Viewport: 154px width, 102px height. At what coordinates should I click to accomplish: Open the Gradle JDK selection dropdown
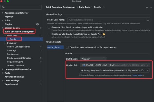[115, 65]
